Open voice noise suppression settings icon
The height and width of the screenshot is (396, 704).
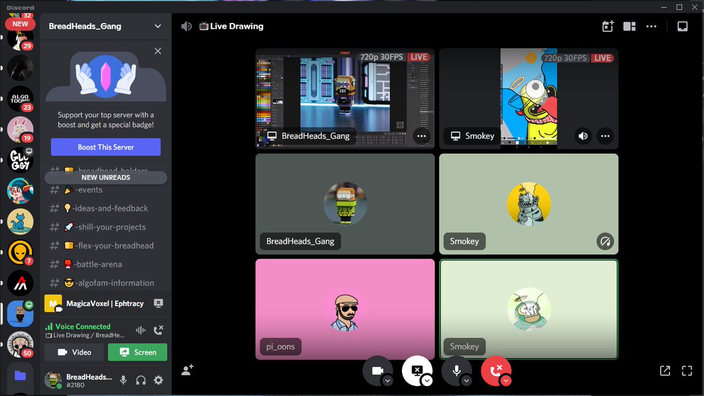pyautogui.click(x=140, y=330)
